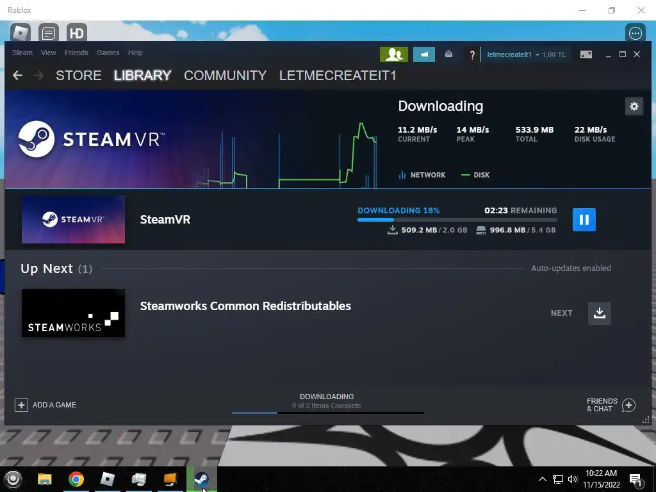Click the NEXT label beside Steamworks
Screen dimensions: 656x492
(561, 313)
